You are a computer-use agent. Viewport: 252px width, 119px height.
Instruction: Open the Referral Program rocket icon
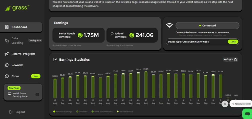(x=7, y=54)
